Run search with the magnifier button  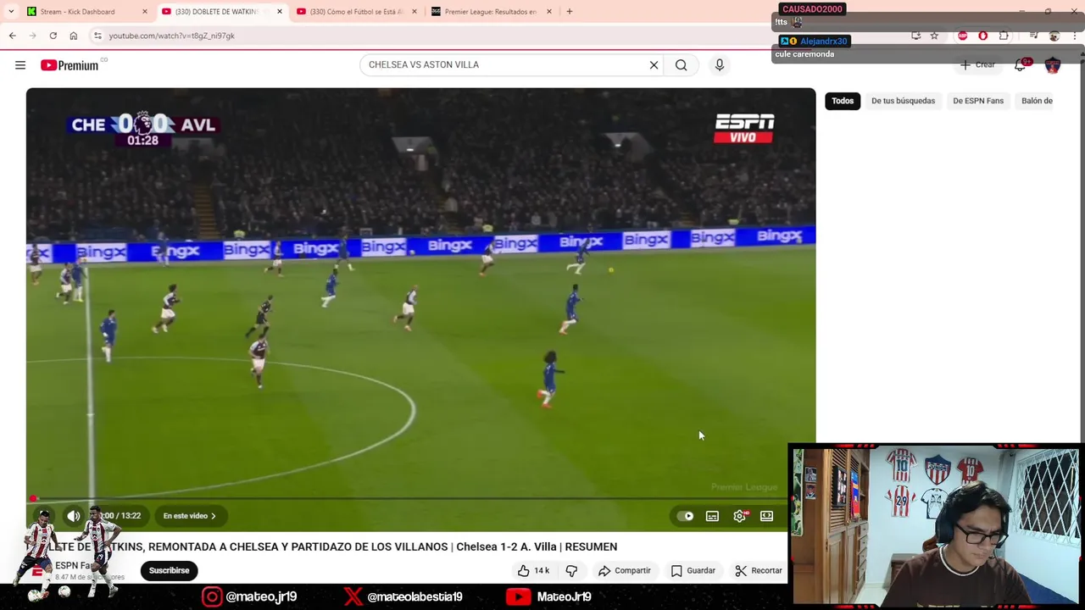coord(681,65)
